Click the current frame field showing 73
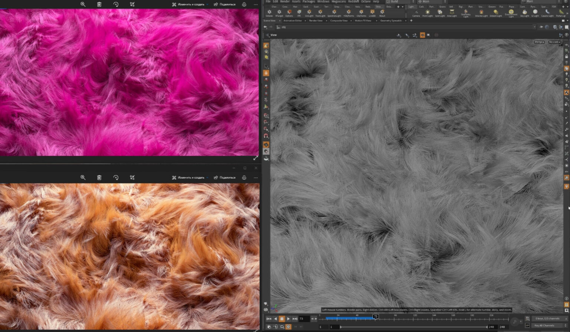The width and height of the screenshot is (570, 332). (x=304, y=319)
